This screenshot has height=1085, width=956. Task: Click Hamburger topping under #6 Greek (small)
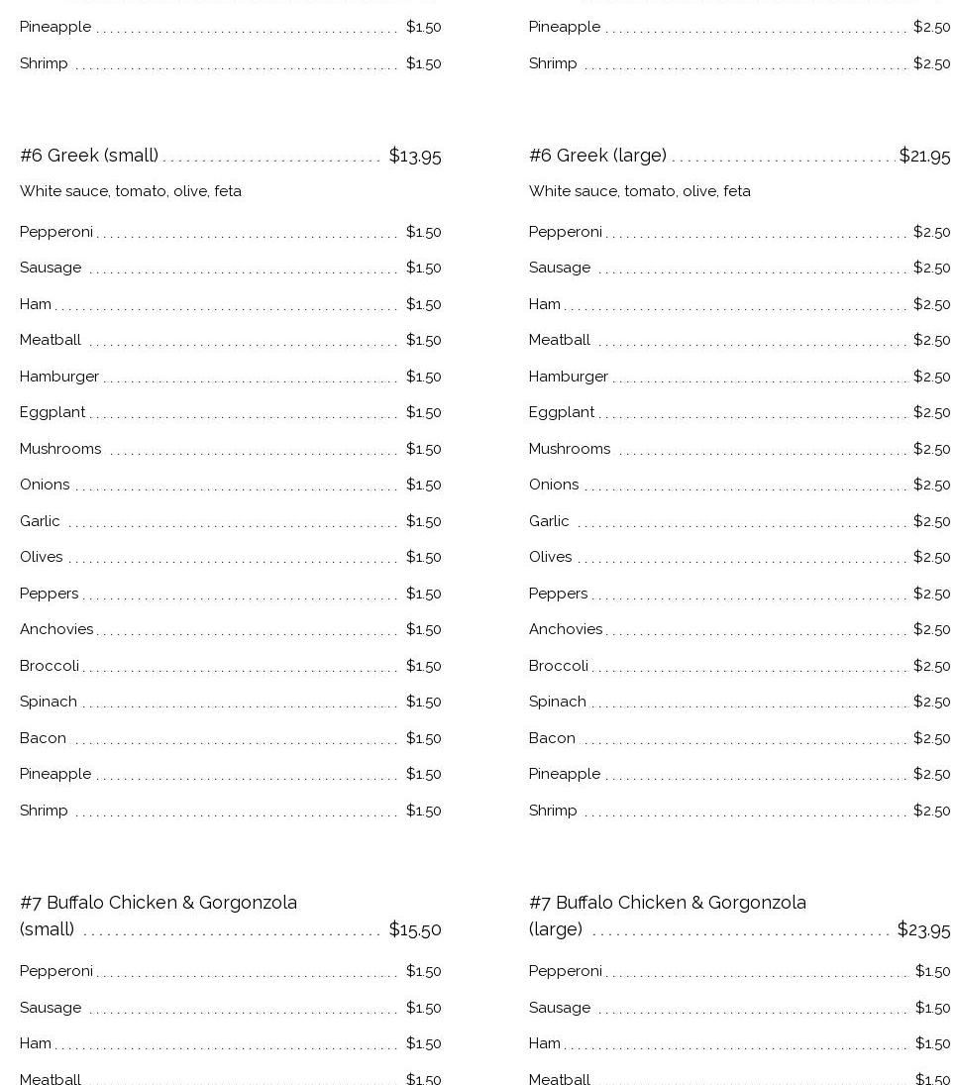click(59, 377)
